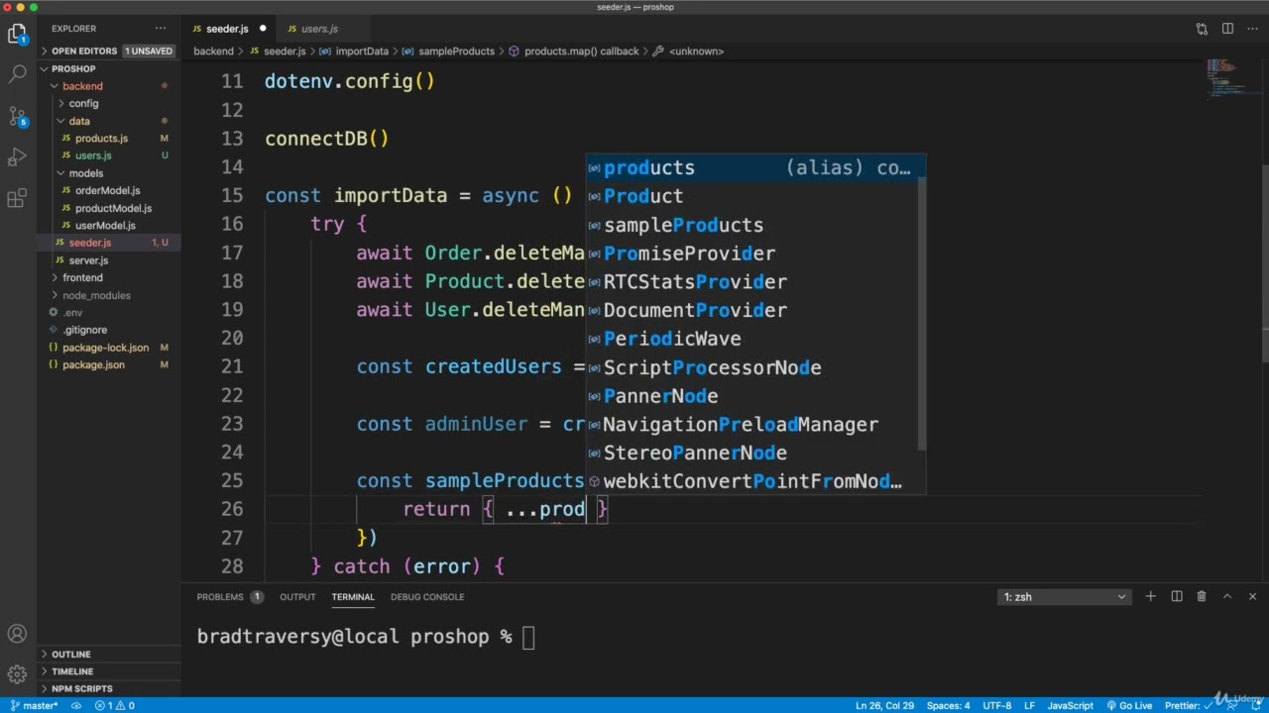
Task: Select the TERMINAL panel tab
Action: (x=353, y=596)
